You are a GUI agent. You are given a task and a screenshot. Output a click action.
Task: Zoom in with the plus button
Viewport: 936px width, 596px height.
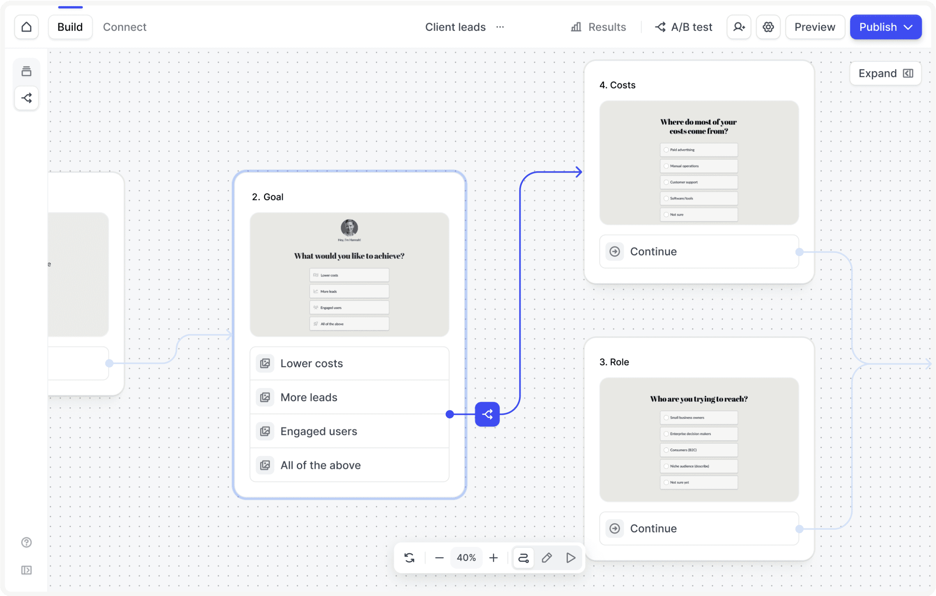(x=493, y=558)
